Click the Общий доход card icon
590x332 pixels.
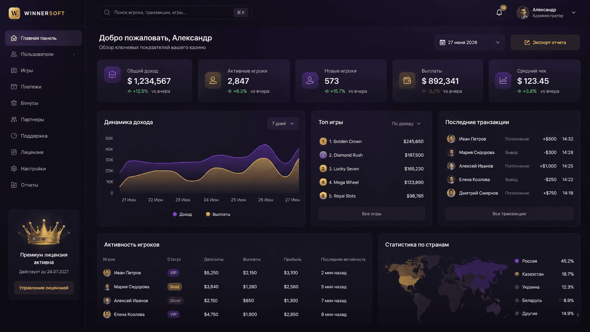(113, 75)
